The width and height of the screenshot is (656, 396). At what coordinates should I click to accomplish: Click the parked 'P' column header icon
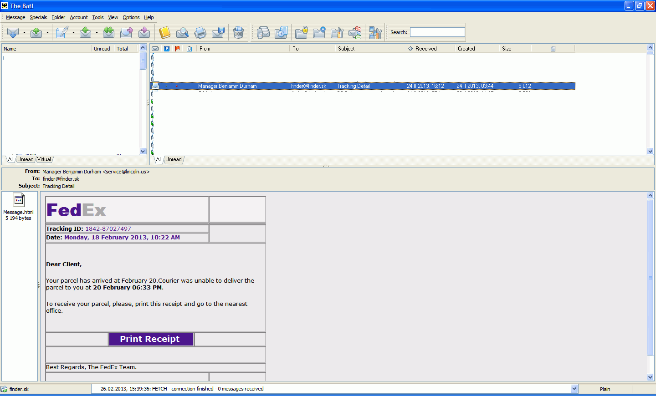click(x=167, y=49)
